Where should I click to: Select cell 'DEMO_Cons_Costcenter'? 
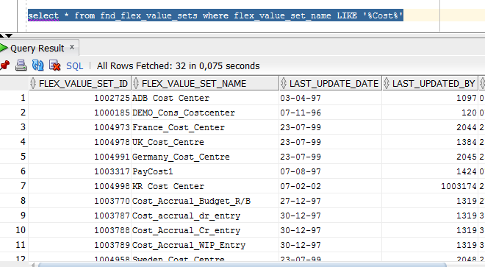205,113
